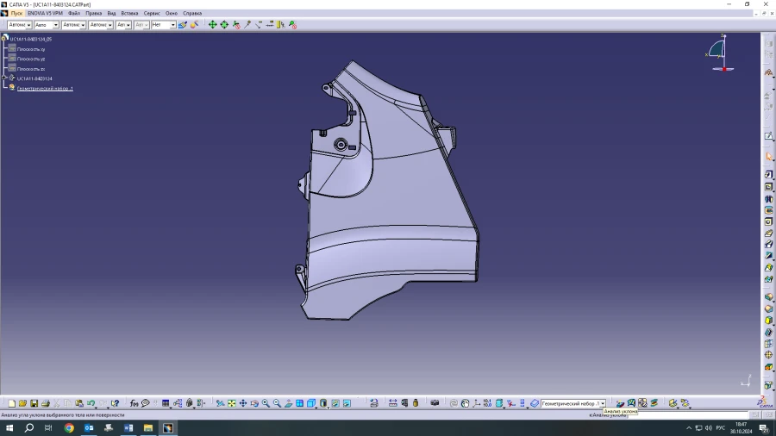Click the view compass in top-right corner
The width and height of the screenshot is (776, 436).
[x=721, y=53]
